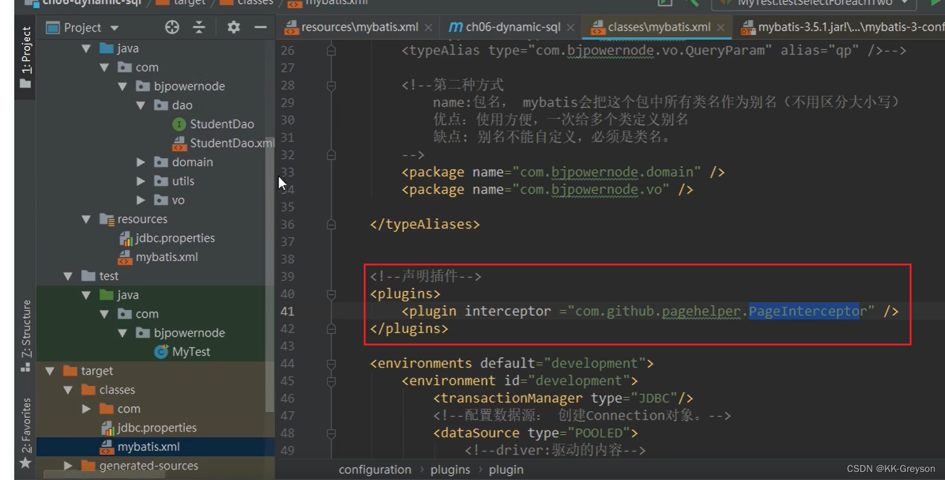Close the classes\mybatis.xml tab

(x=721, y=28)
